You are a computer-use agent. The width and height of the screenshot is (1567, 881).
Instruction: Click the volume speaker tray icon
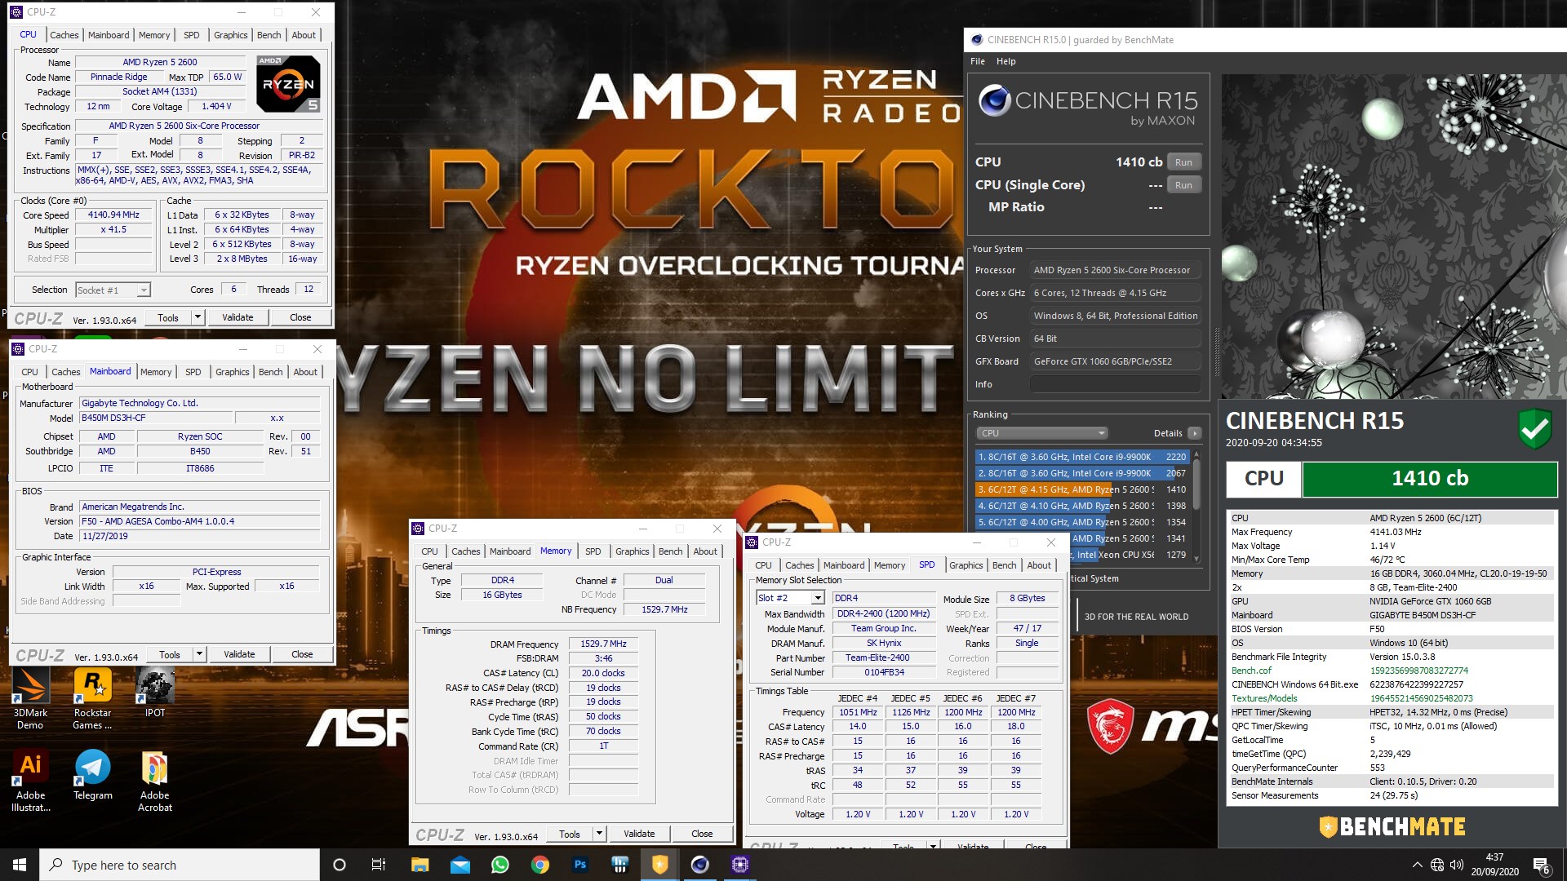tap(1457, 865)
